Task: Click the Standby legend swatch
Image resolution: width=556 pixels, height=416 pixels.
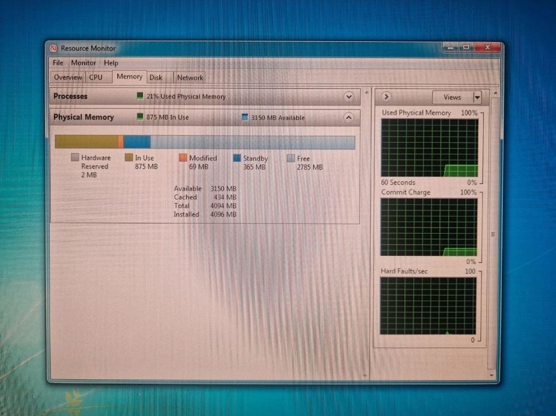Action: 237,158
